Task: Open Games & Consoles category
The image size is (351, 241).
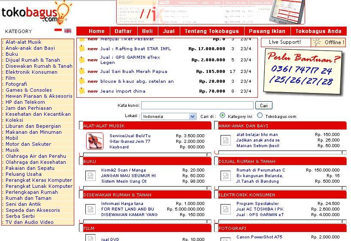Action: pyautogui.click(x=29, y=90)
